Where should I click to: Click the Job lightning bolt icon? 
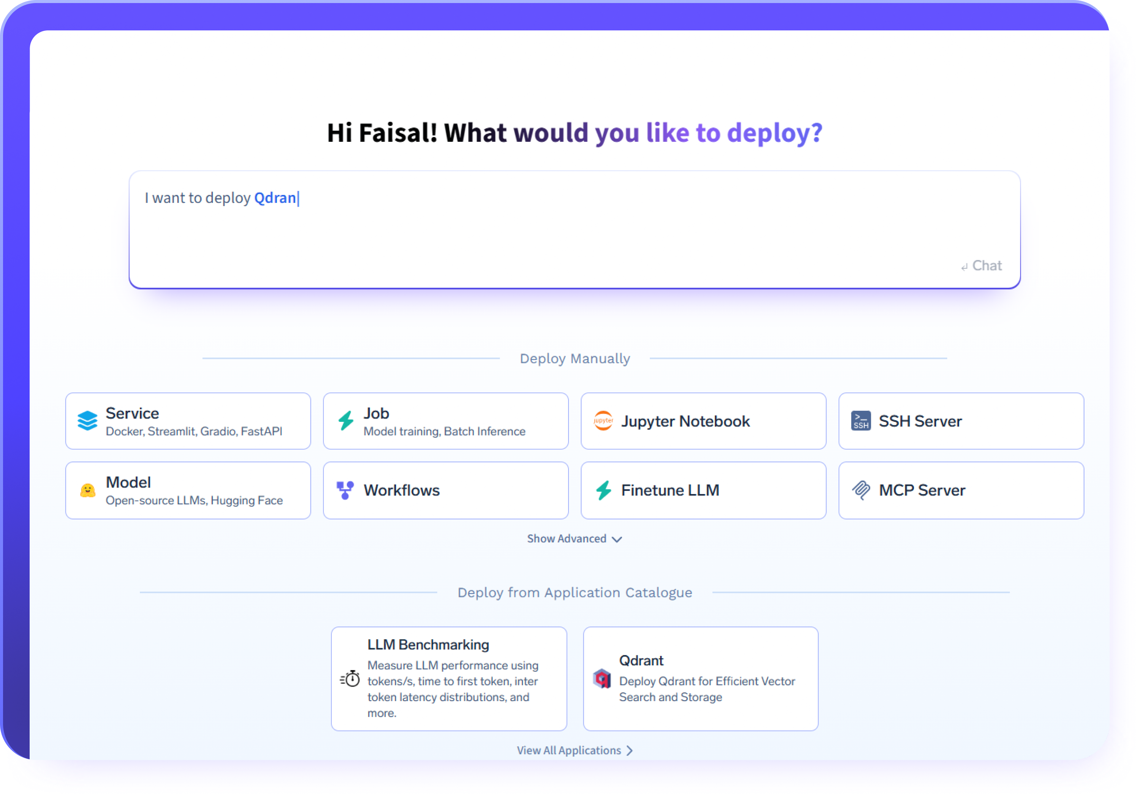click(x=346, y=421)
